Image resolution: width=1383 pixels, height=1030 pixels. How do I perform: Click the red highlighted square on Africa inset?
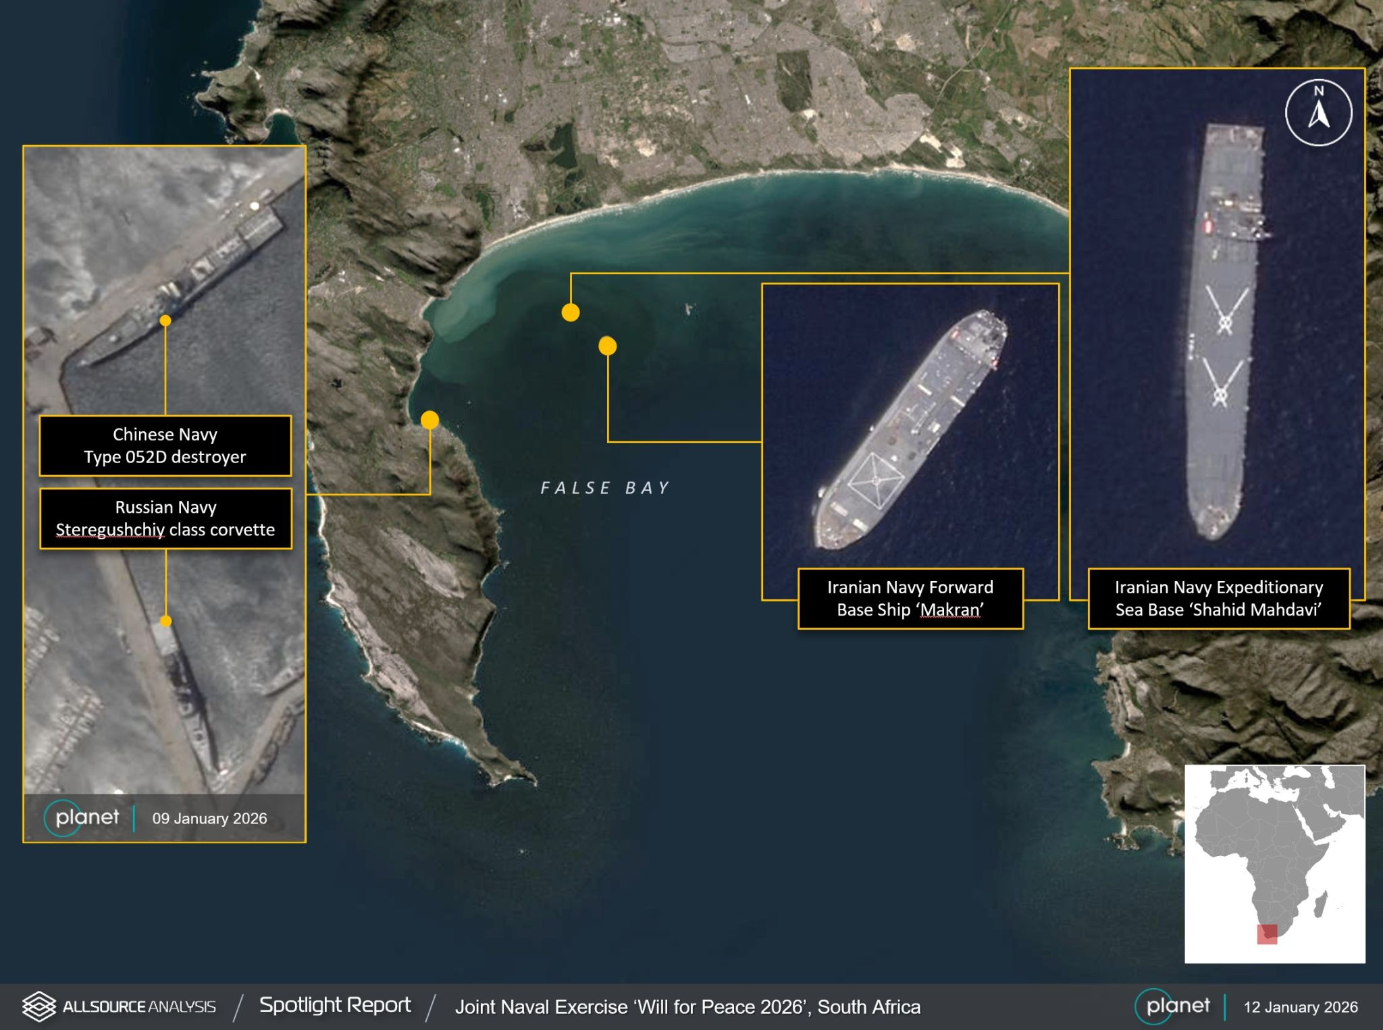[1267, 934]
